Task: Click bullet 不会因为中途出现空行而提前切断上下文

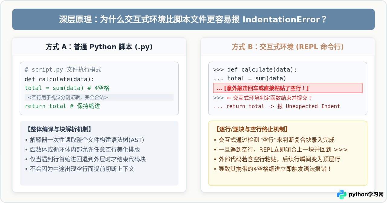Action: pos(80,169)
